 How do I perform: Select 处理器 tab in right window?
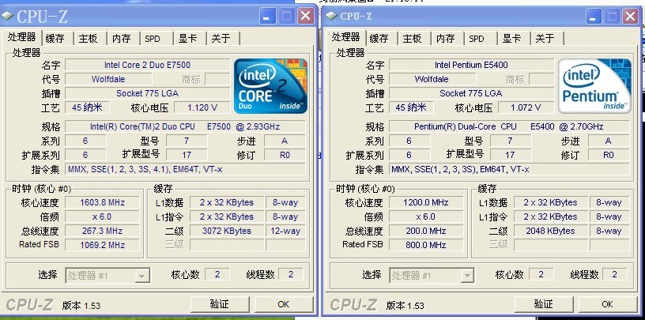pyautogui.click(x=346, y=37)
